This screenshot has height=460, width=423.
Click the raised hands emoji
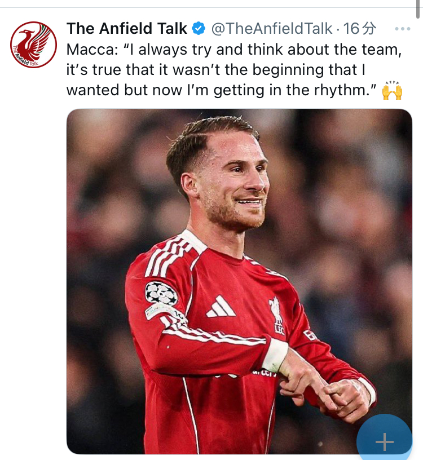(392, 90)
